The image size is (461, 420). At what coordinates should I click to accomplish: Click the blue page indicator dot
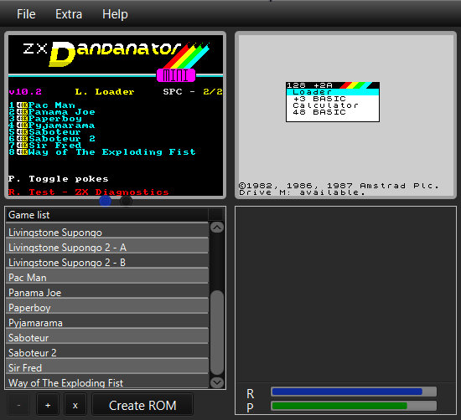[x=106, y=202]
